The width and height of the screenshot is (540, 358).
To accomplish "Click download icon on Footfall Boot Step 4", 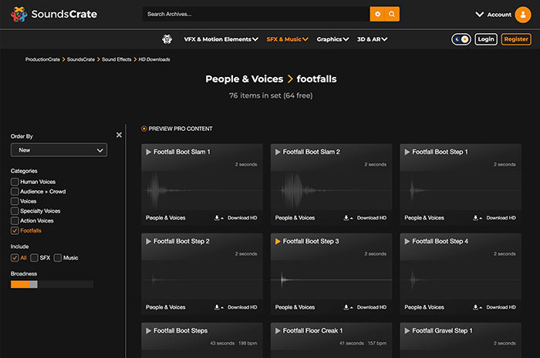I will pos(478,307).
